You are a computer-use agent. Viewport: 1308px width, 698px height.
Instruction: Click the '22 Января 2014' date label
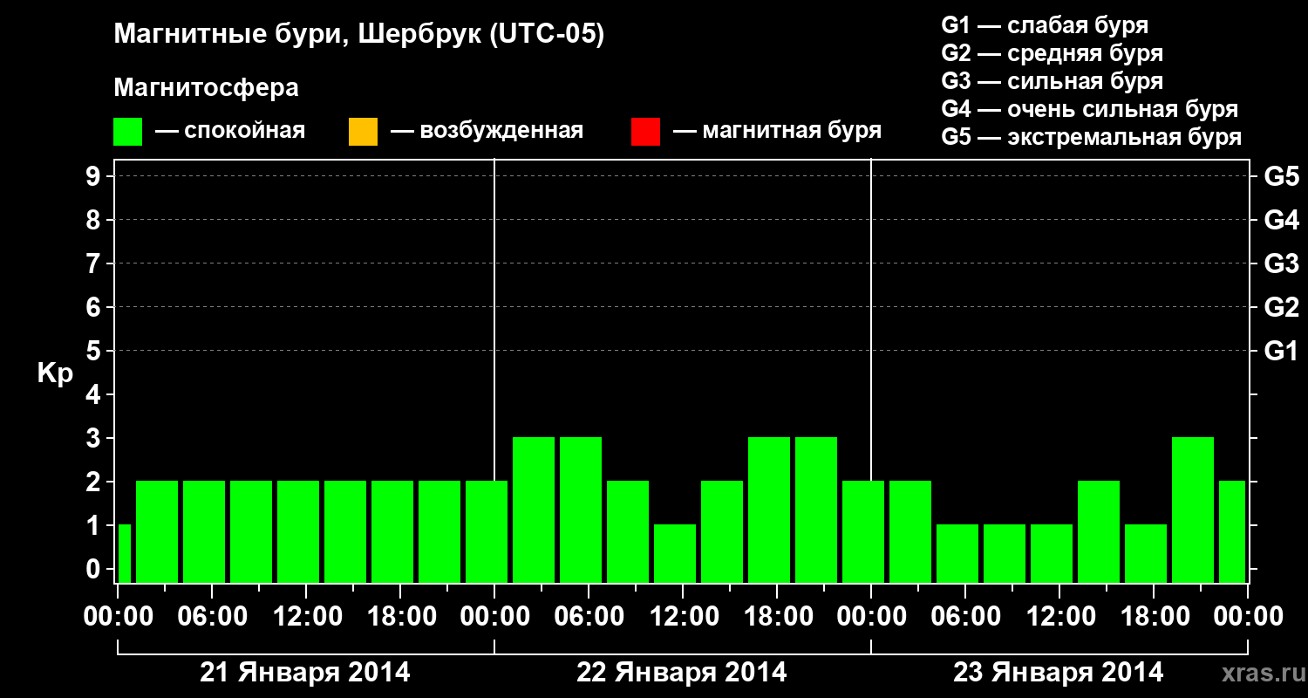click(x=682, y=673)
